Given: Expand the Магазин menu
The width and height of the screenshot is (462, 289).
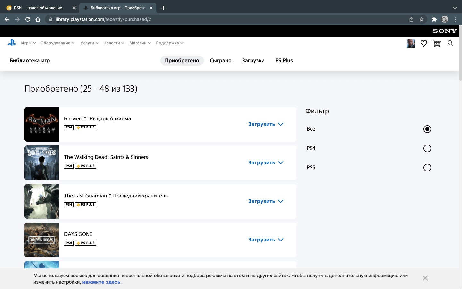Looking at the screenshot, I should pos(140,43).
